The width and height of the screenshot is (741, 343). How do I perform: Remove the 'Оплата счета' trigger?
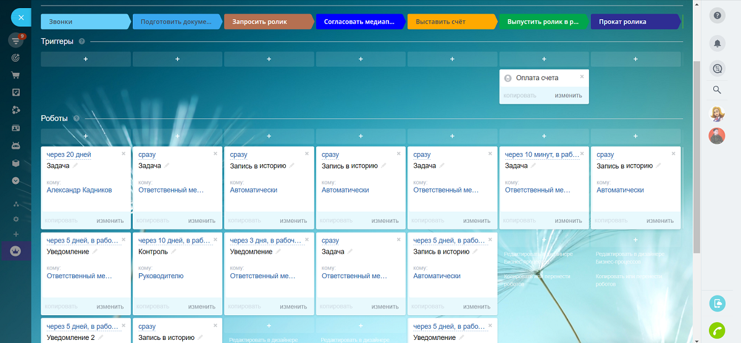coord(582,76)
